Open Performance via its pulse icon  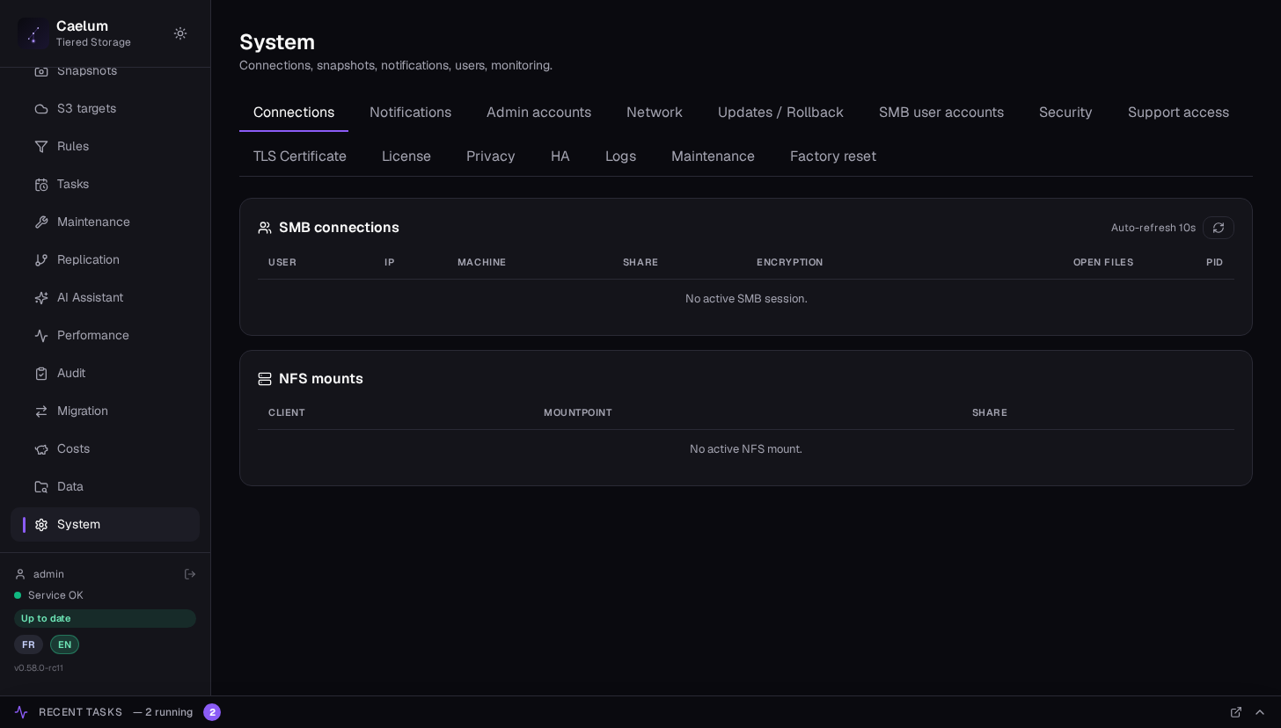click(41, 336)
